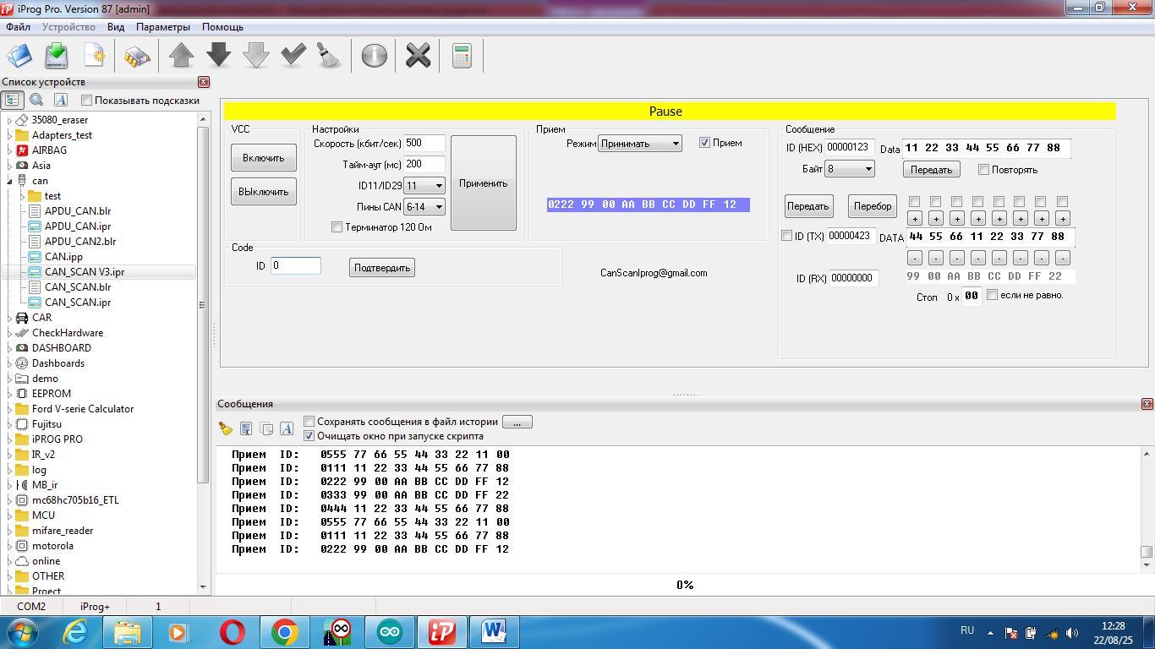The height and width of the screenshot is (649, 1155).
Task: Open Google Chrome from the taskbar
Action: [x=285, y=632]
